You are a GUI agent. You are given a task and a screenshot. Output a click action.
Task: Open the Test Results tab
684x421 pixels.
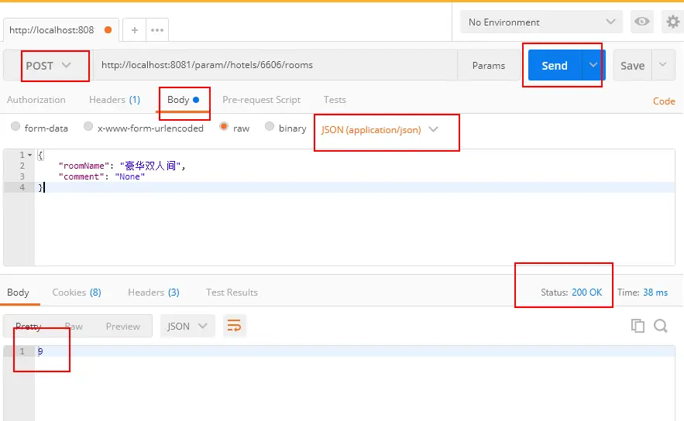(232, 293)
